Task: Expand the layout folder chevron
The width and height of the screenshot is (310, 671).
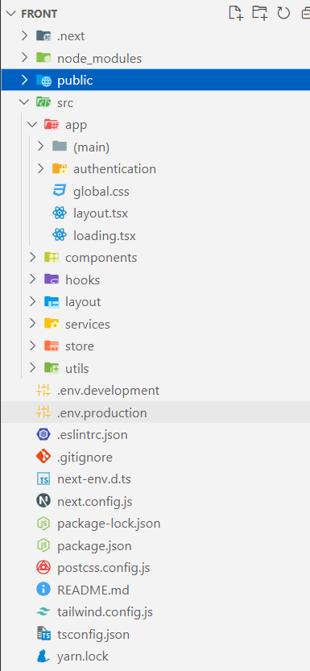Action: click(x=32, y=302)
